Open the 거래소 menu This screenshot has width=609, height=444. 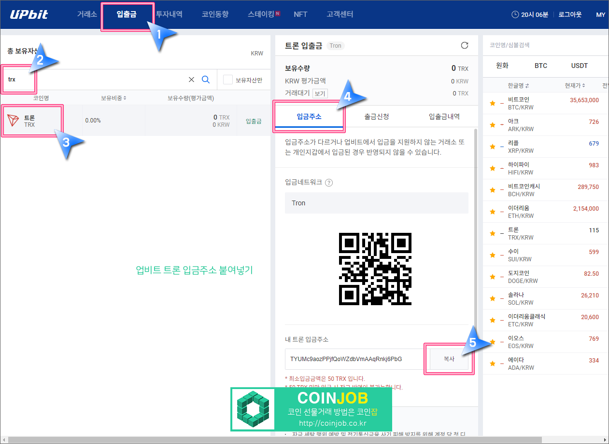click(87, 14)
